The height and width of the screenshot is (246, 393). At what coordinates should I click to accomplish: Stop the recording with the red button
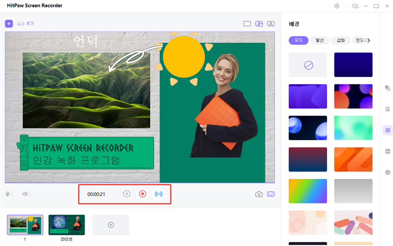click(x=142, y=194)
